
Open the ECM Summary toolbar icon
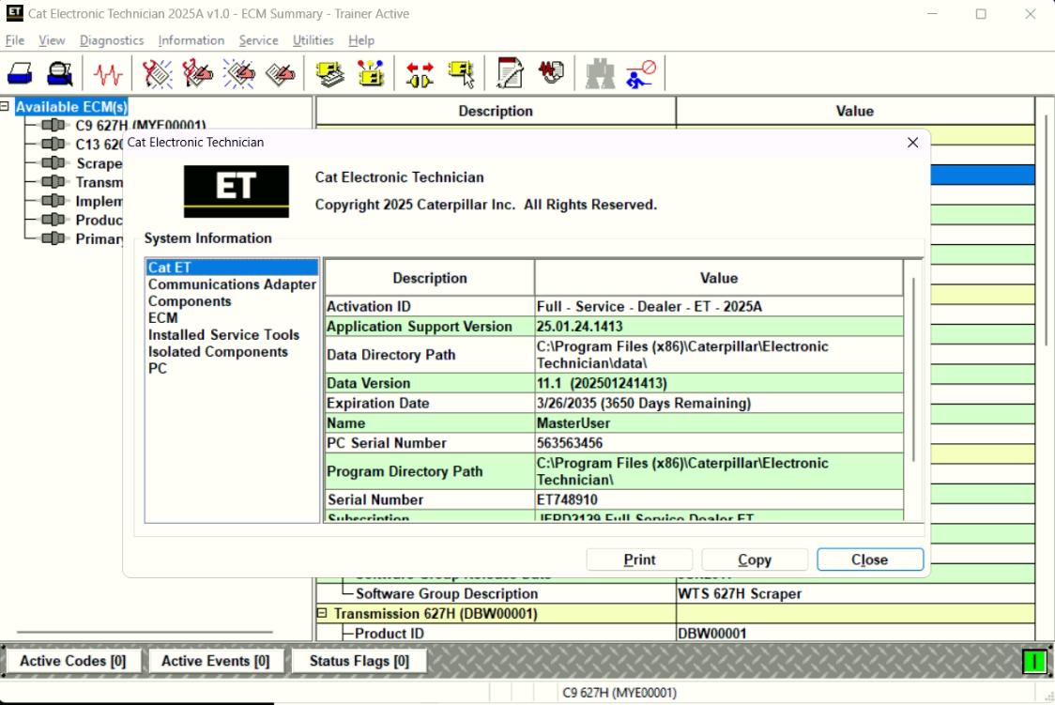click(x=329, y=73)
